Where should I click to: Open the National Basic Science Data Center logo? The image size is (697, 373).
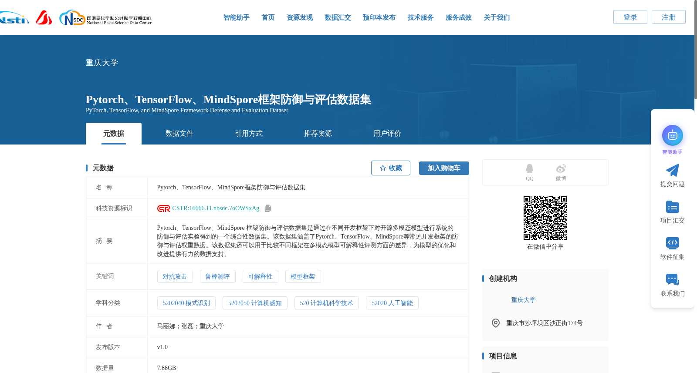pos(105,18)
